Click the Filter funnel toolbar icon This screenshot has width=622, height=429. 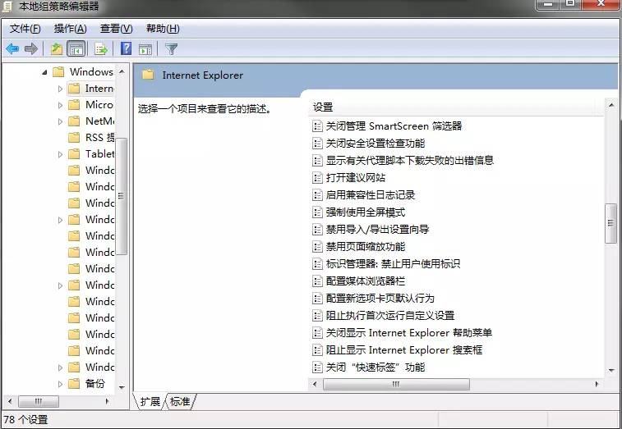point(171,49)
